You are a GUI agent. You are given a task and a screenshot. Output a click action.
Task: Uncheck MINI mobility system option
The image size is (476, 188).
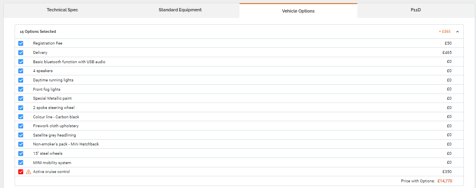pos(21,163)
